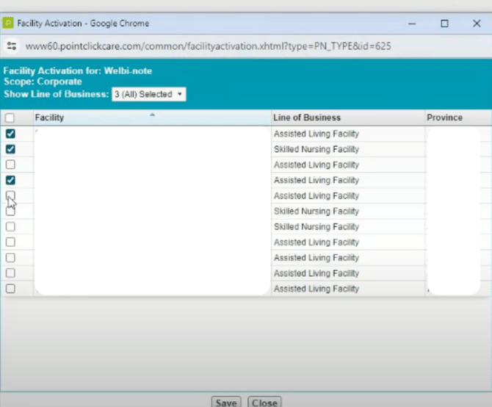Check the eighth row's facility checkbox
The height and width of the screenshot is (407, 492).
tap(10, 242)
